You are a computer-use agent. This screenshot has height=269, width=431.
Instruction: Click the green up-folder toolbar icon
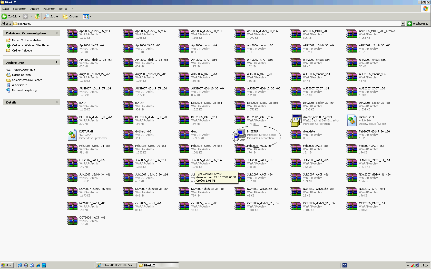[x=37, y=16]
